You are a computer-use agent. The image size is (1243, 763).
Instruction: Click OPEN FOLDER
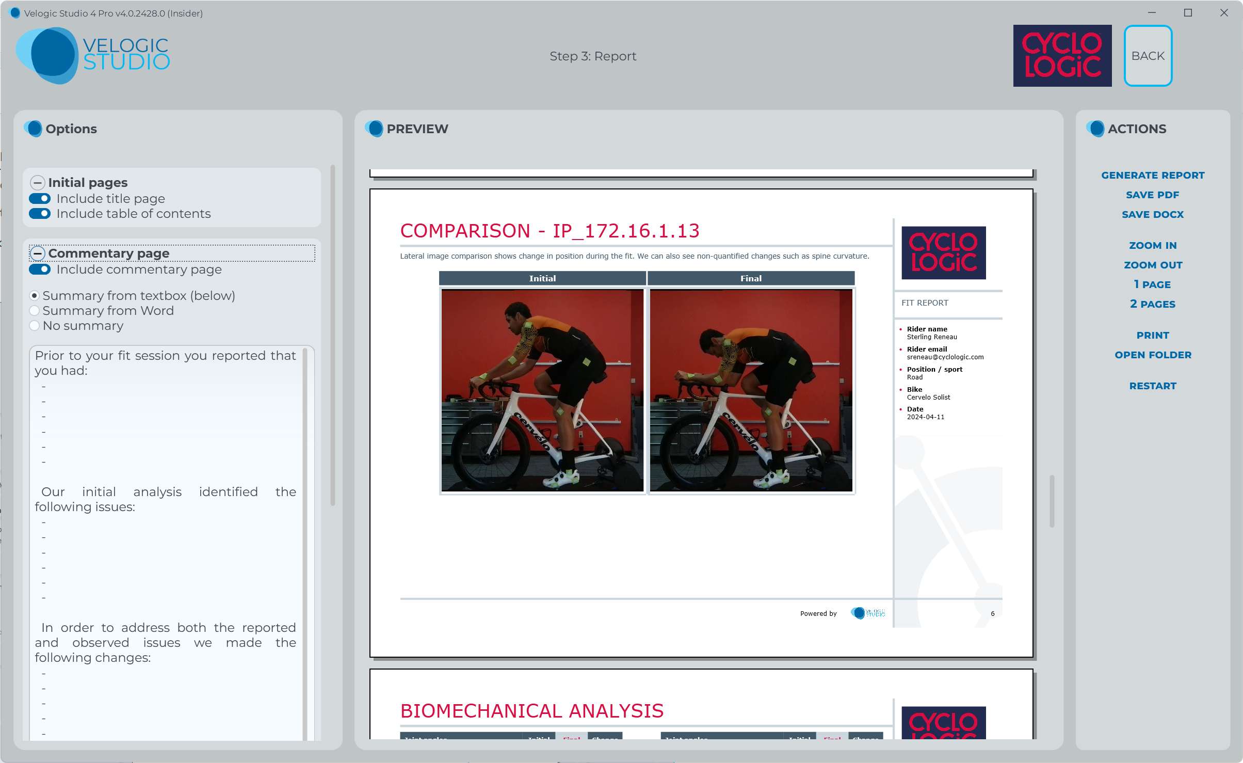tap(1153, 355)
